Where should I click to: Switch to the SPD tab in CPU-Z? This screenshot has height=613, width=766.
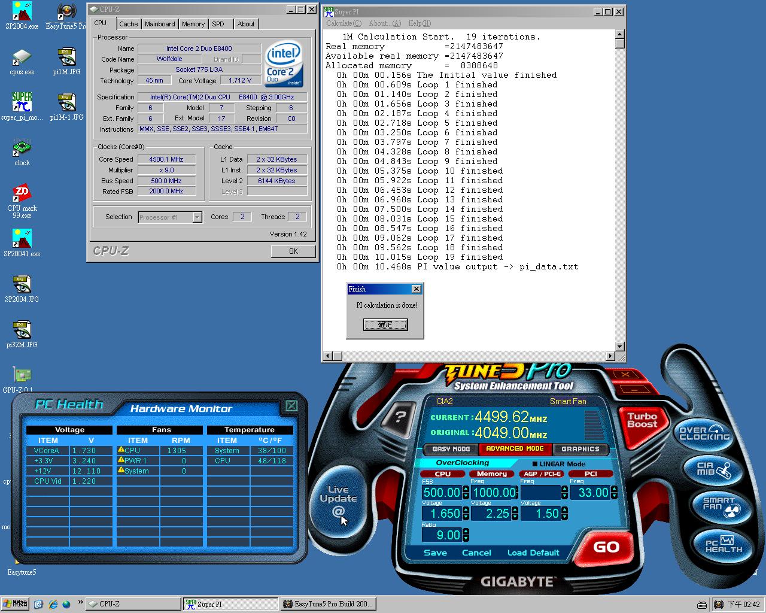pyautogui.click(x=218, y=24)
